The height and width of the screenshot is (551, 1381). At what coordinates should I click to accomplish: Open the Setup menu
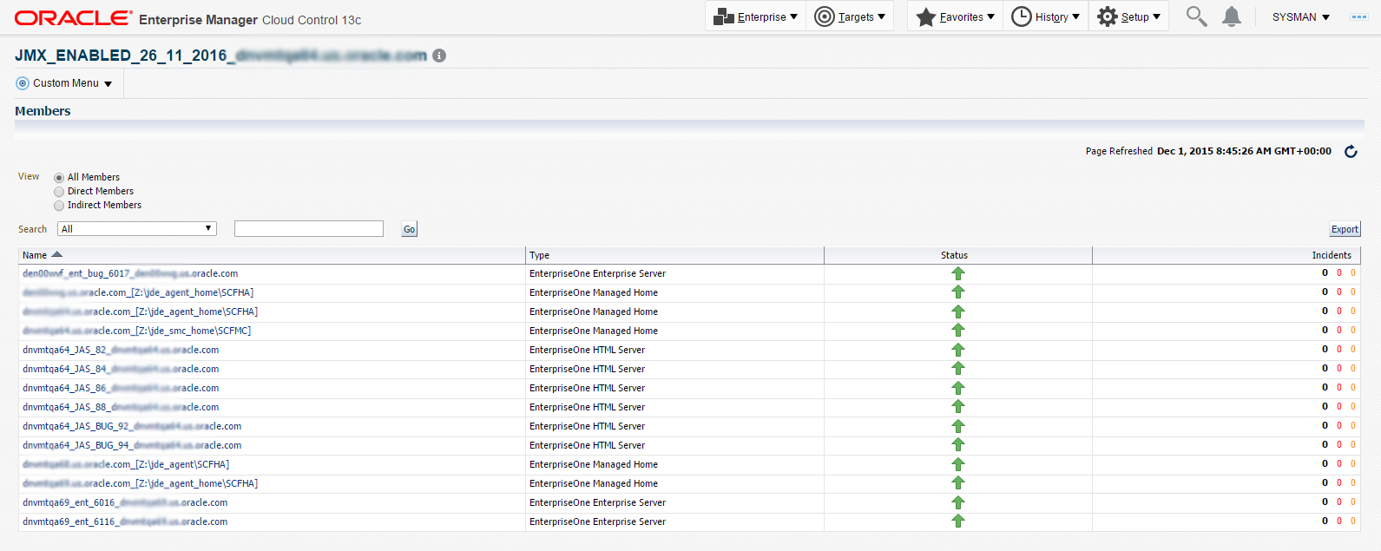[x=1128, y=16]
